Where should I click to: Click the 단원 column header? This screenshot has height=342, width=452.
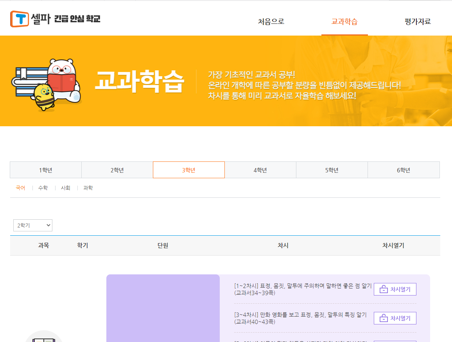[163, 245]
